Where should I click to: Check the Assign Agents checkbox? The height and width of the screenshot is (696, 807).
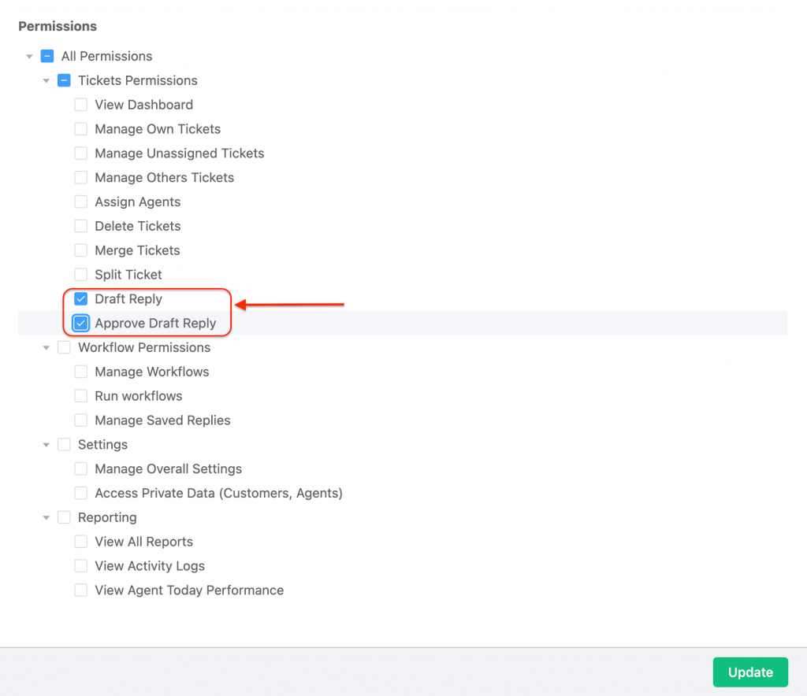81,202
